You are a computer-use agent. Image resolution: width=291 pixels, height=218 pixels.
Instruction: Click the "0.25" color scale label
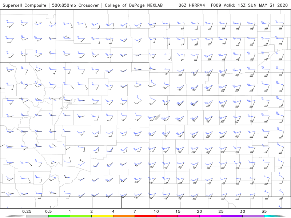pyautogui.click(x=27, y=211)
